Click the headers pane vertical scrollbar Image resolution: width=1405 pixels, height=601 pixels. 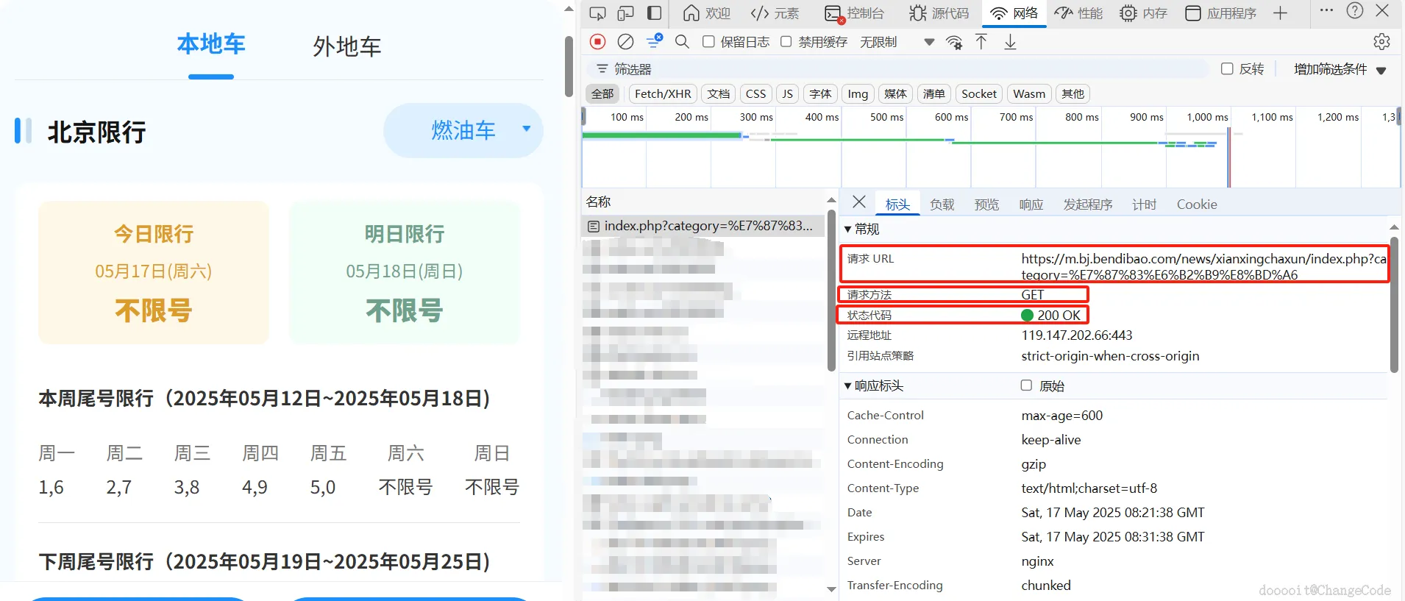click(1394, 305)
